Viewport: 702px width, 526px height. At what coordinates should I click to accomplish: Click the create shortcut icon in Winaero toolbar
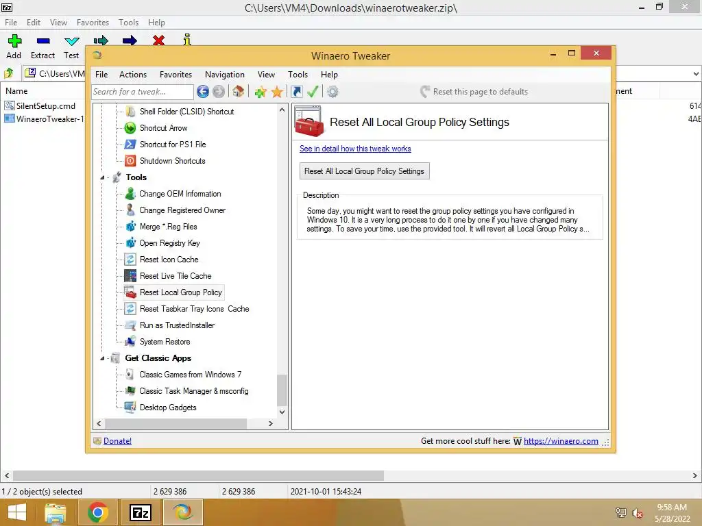(x=296, y=92)
